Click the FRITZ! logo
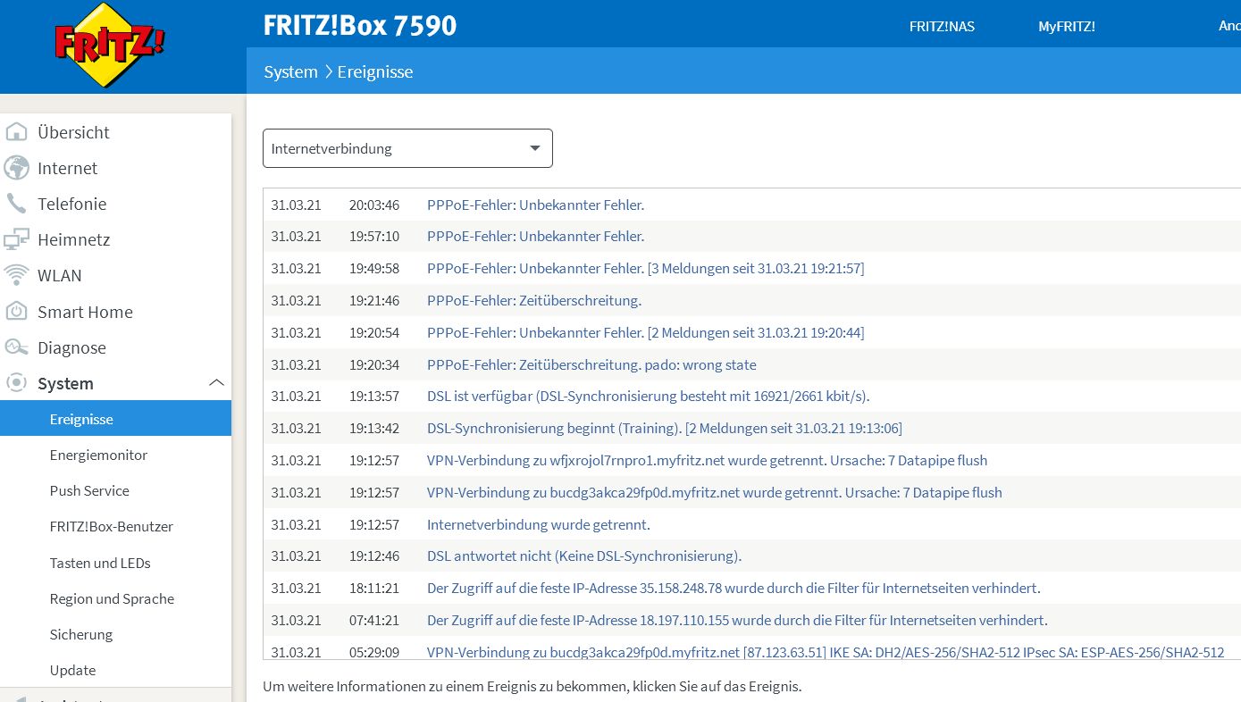Viewport: 1241px width, 702px height. coord(109,45)
